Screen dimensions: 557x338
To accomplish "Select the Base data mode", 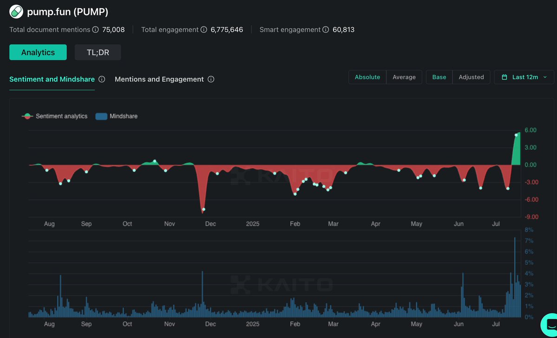I will pyautogui.click(x=439, y=77).
